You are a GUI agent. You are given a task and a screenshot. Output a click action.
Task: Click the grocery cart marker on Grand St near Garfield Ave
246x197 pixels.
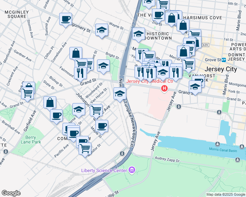click(27, 94)
